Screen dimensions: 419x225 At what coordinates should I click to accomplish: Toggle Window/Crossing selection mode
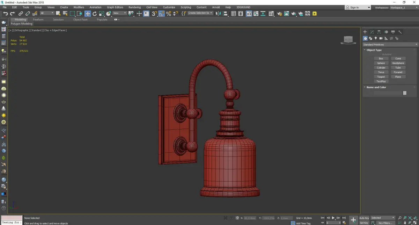click(x=80, y=14)
